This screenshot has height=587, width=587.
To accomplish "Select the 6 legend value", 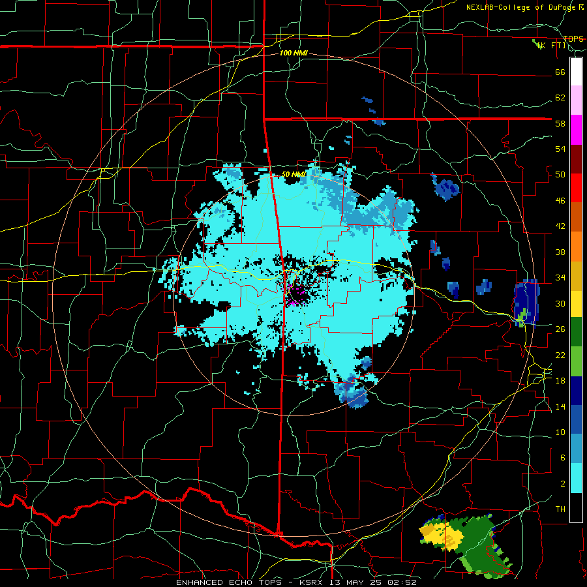I will pos(562,458).
